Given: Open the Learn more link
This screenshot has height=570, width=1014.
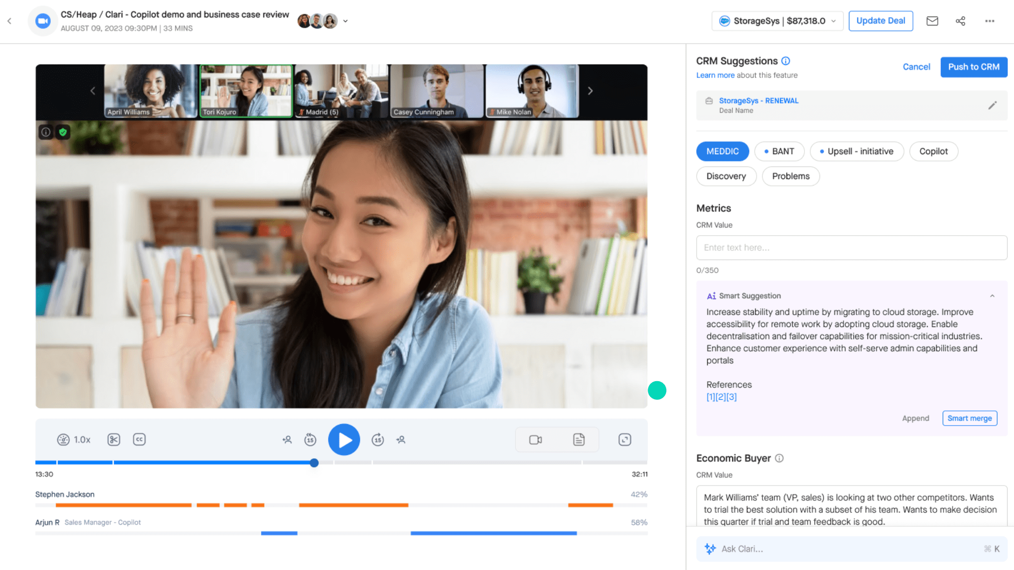Looking at the screenshot, I should pyautogui.click(x=715, y=75).
